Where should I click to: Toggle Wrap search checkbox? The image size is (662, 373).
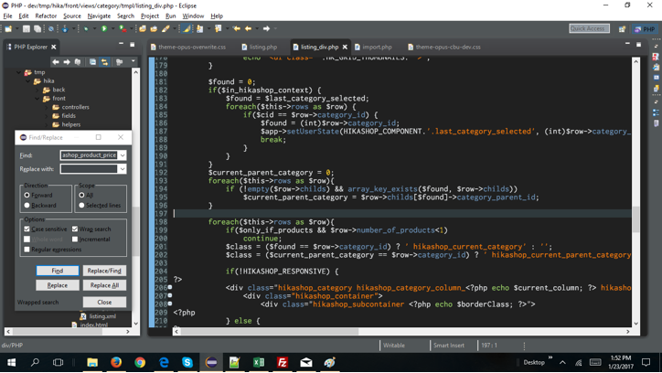pyautogui.click(x=75, y=229)
